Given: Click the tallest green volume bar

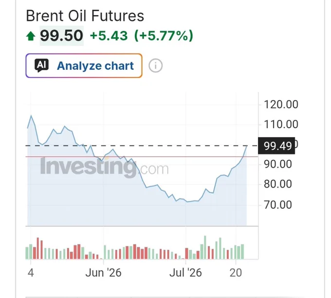Looking at the screenshot, I should click(x=205, y=247).
